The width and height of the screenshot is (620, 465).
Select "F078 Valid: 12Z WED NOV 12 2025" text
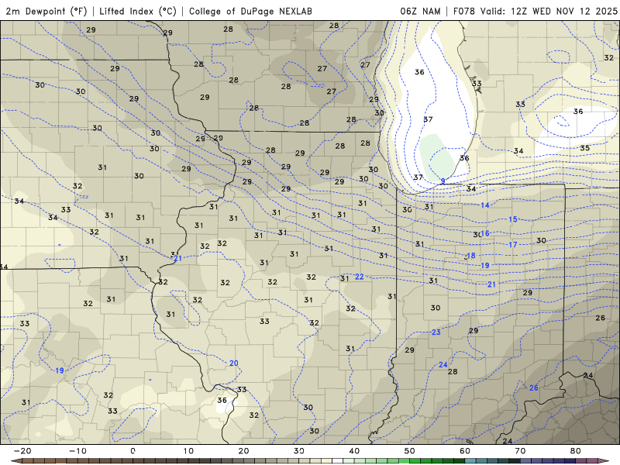(536, 12)
